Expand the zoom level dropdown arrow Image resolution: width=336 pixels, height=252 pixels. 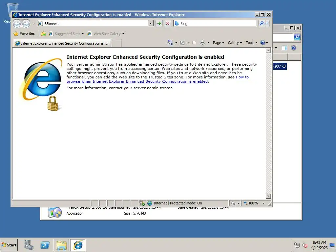(x=263, y=203)
